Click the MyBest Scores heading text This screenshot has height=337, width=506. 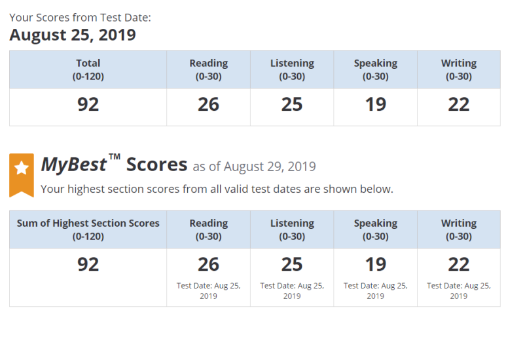click(115, 165)
